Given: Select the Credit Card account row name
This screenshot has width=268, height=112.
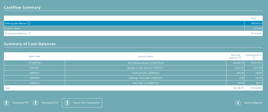Looking at the screenshot, I should (x=138, y=73).
